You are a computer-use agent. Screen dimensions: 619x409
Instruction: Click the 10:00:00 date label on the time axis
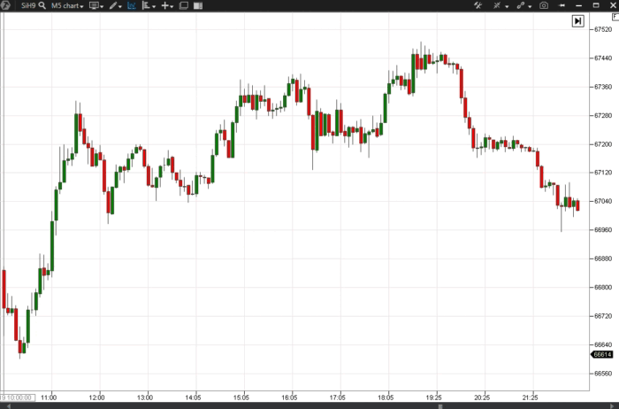click(18, 397)
